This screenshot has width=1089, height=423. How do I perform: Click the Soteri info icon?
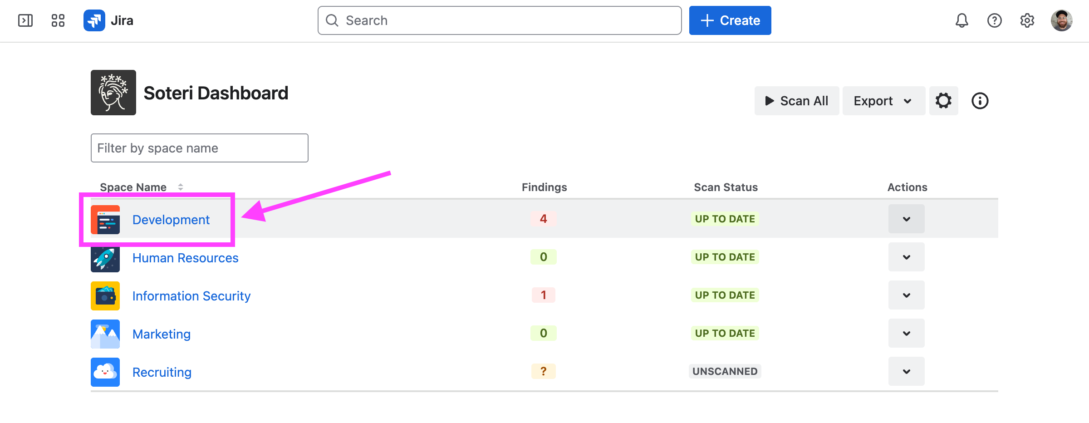(980, 101)
